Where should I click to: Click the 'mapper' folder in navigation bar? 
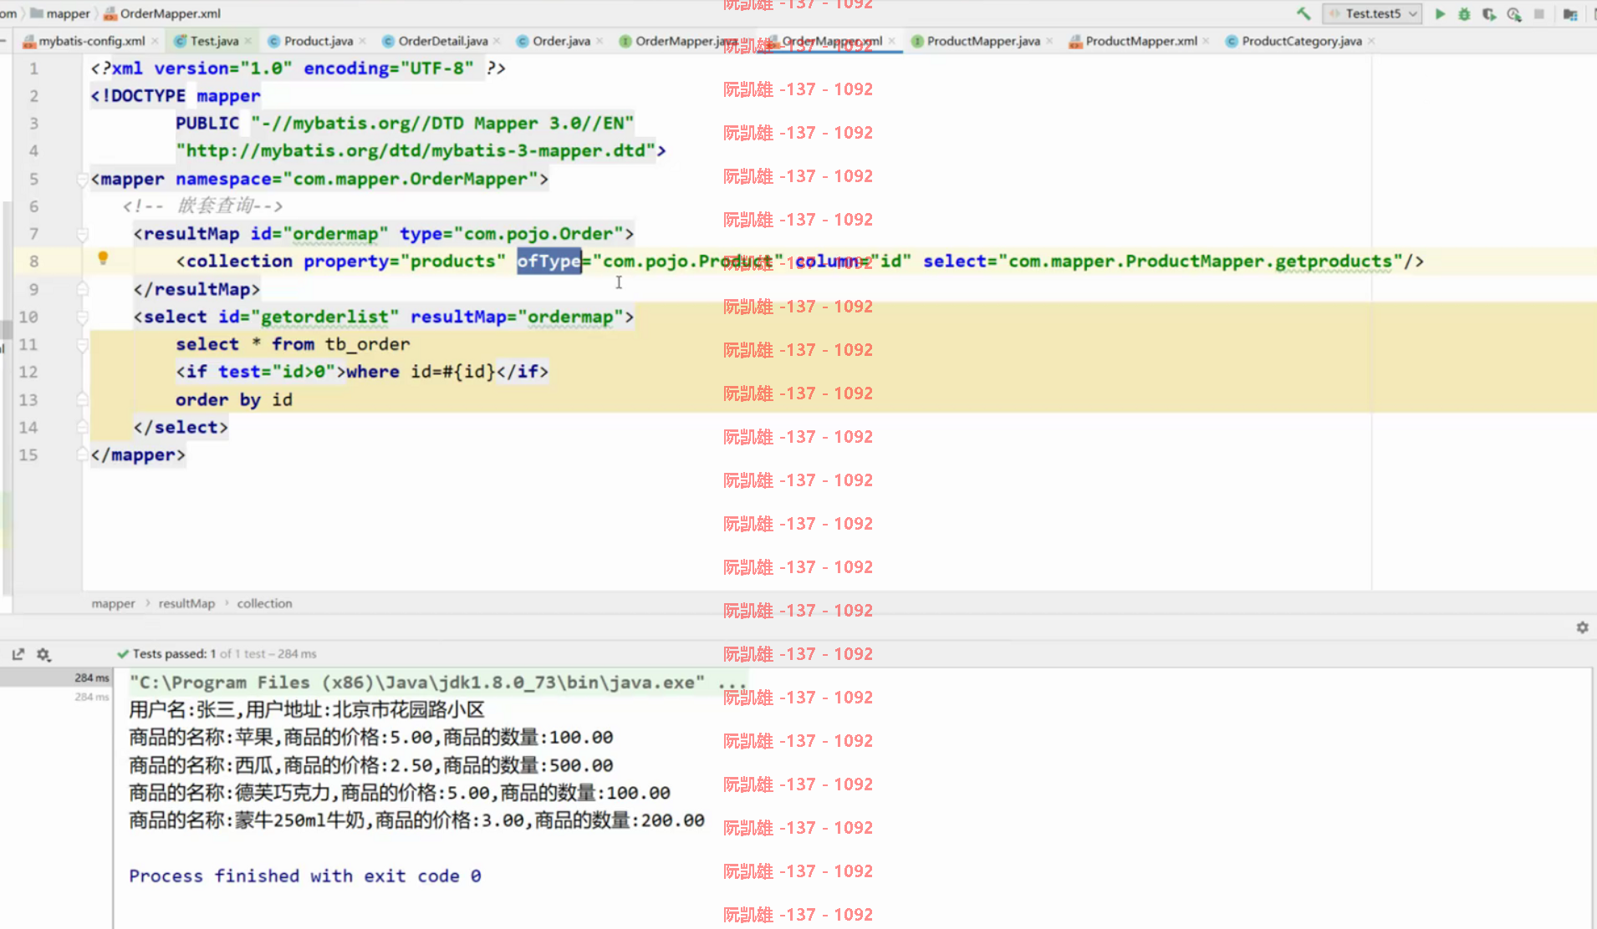[60, 13]
